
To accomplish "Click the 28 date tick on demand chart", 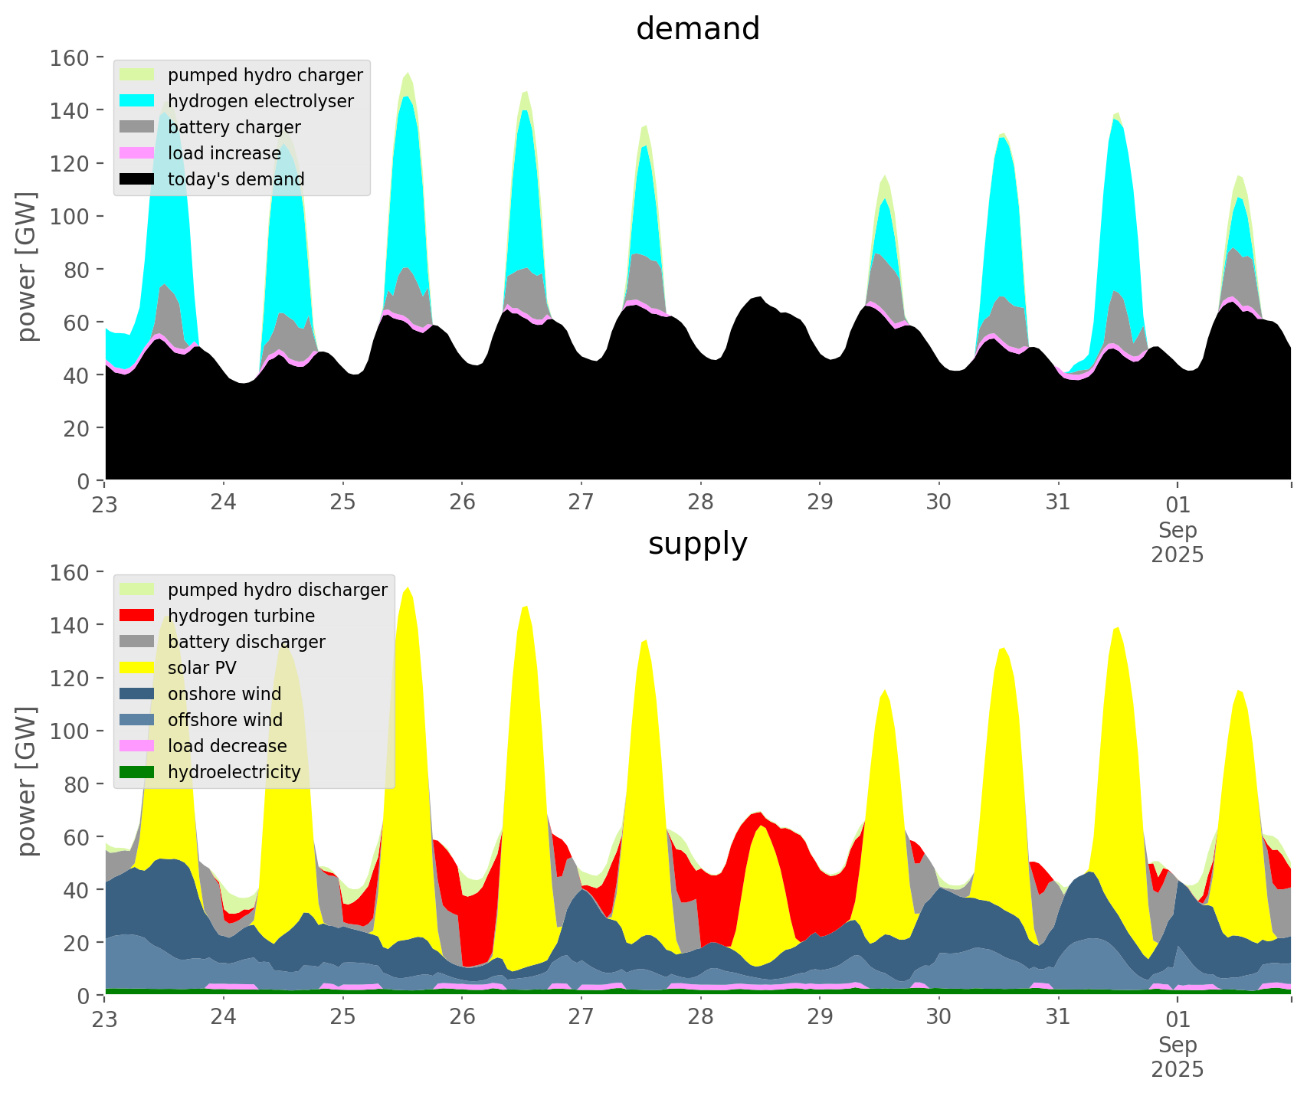I will point(700,503).
